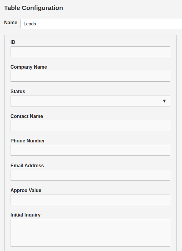
Task: Click the Approx Value label
Action: (x=26, y=190)
